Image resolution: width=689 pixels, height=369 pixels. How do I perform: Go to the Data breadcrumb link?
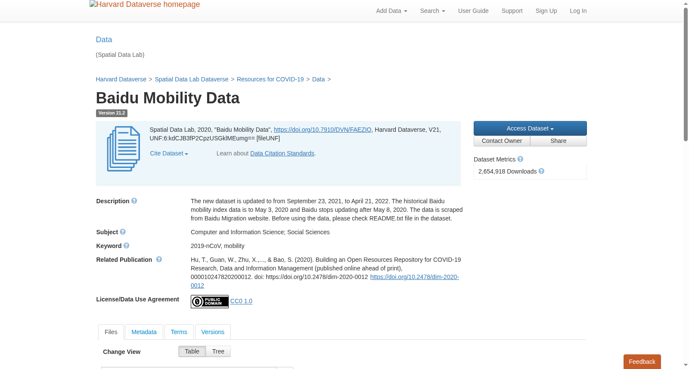tap(318, 79)
